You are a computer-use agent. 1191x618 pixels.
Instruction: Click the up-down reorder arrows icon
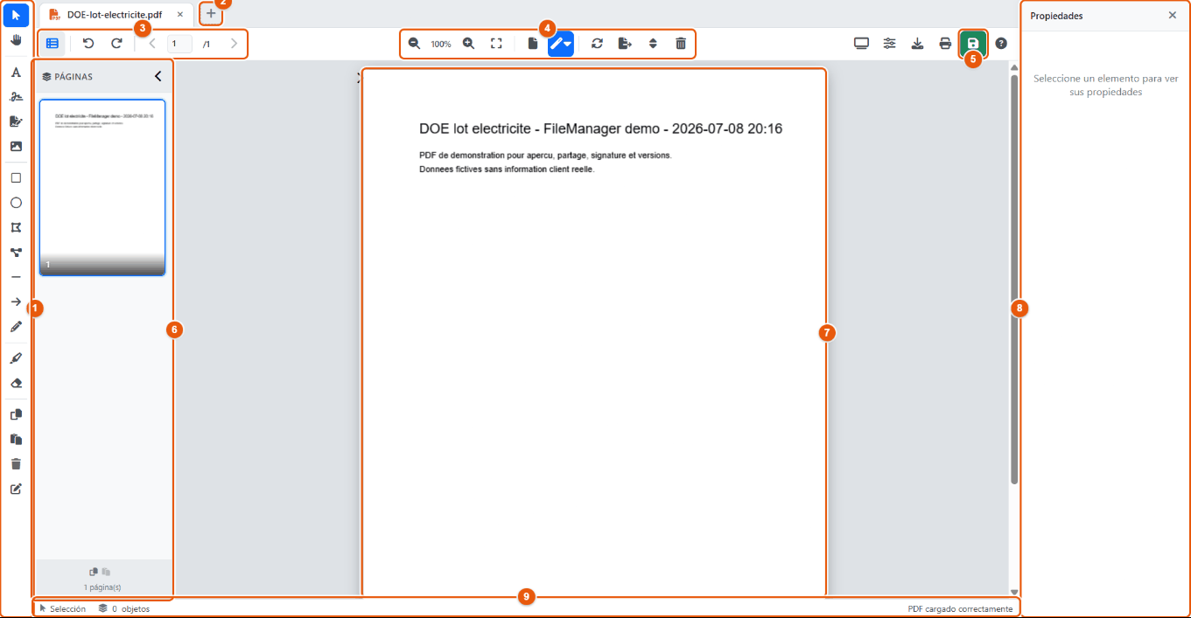click(653, 43)
